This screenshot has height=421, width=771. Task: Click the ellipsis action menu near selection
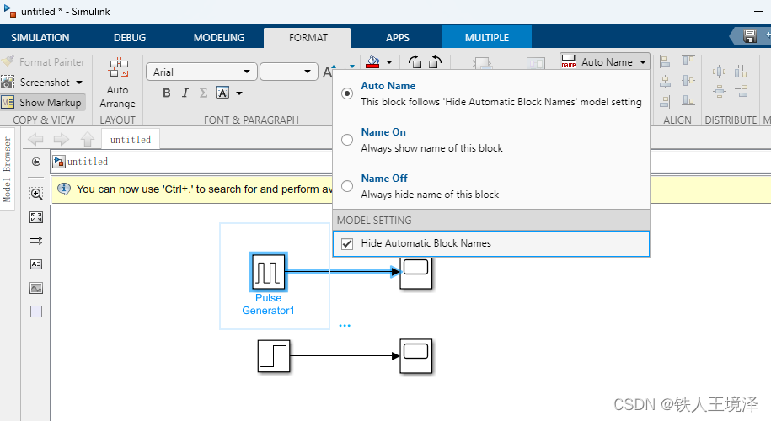tap(345, 325)
